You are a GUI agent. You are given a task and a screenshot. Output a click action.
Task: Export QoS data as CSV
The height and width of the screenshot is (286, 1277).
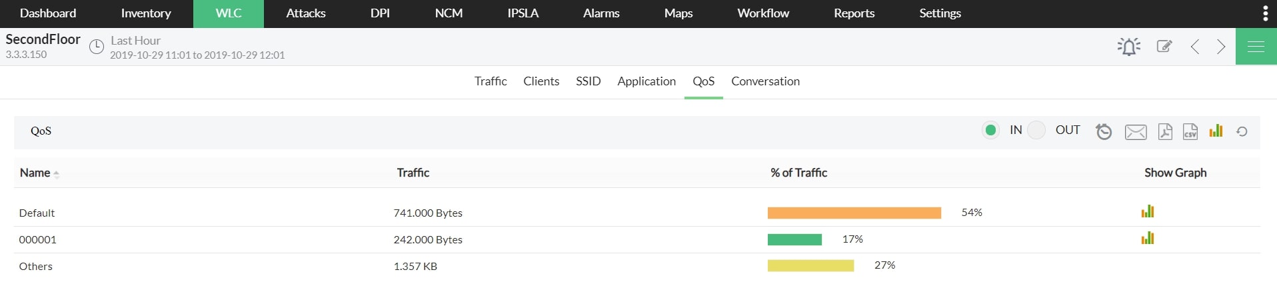click(x=1190, y=131)
